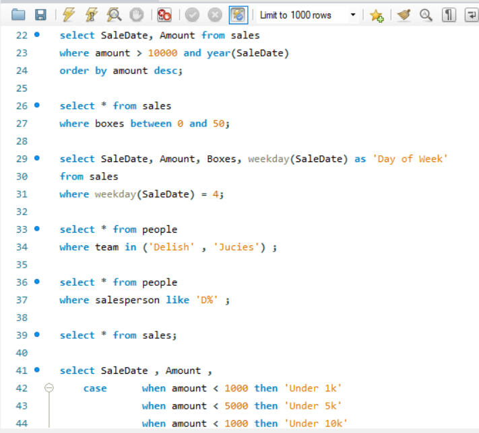Run Explain plan with the magnifier-lightning icon

(115, 15)
